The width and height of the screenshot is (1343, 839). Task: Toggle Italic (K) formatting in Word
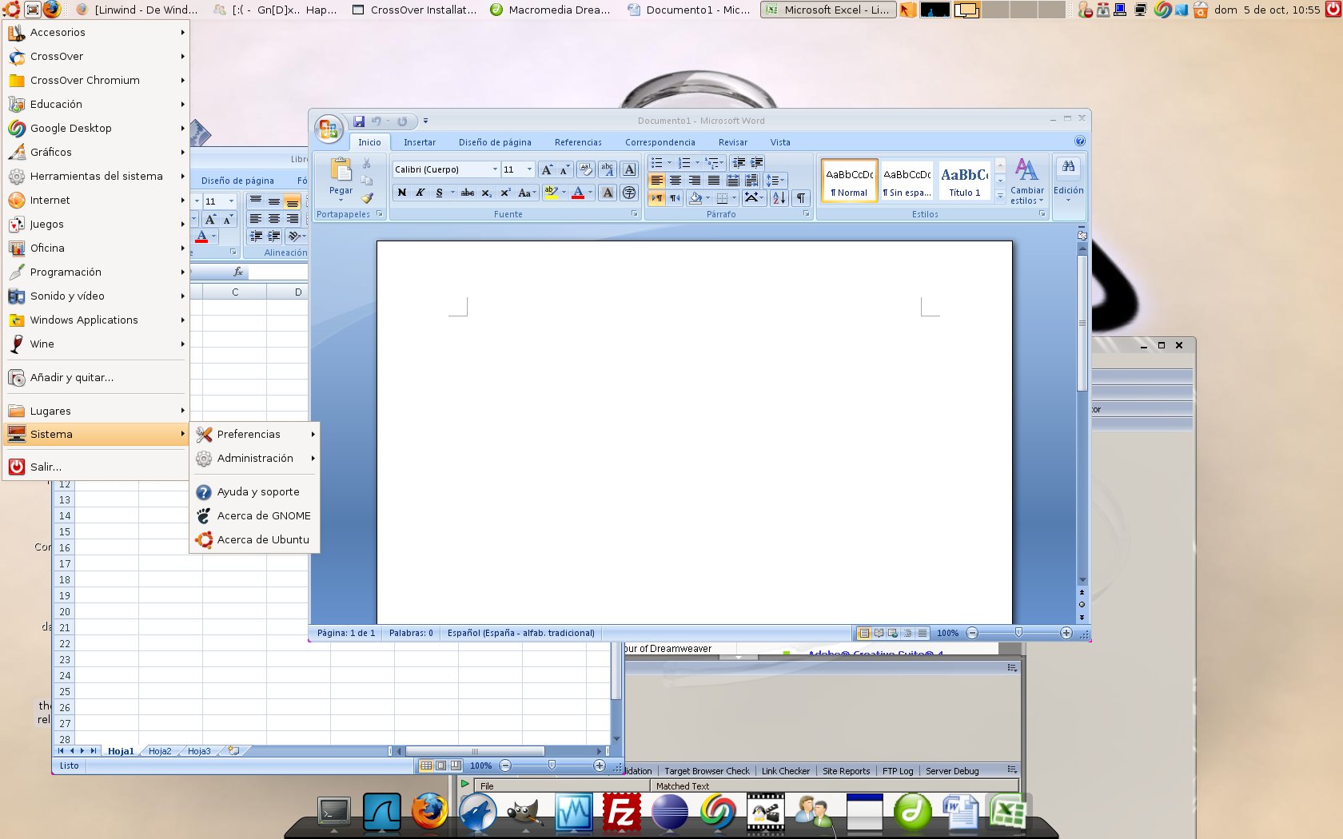coord(420,193)
